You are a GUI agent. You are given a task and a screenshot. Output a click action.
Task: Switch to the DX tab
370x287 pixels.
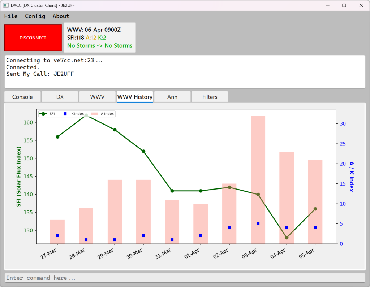[60, 97]
